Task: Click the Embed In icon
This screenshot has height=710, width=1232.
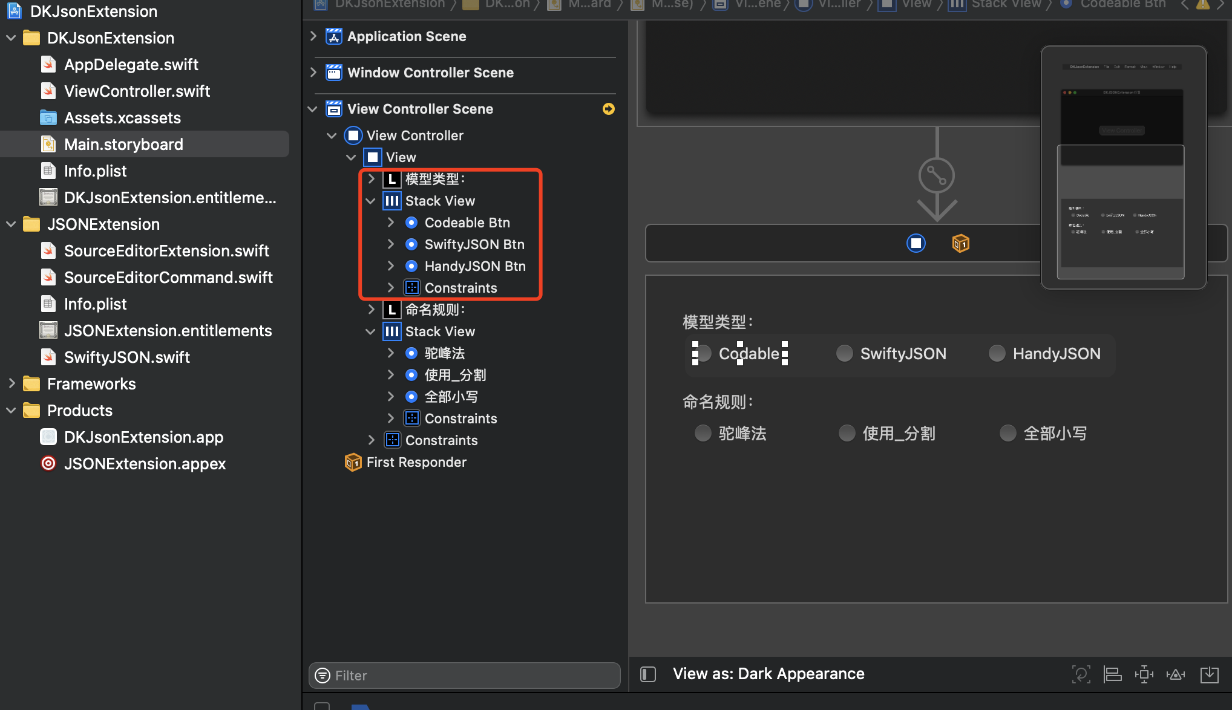Action: [x=1209, y=674]
